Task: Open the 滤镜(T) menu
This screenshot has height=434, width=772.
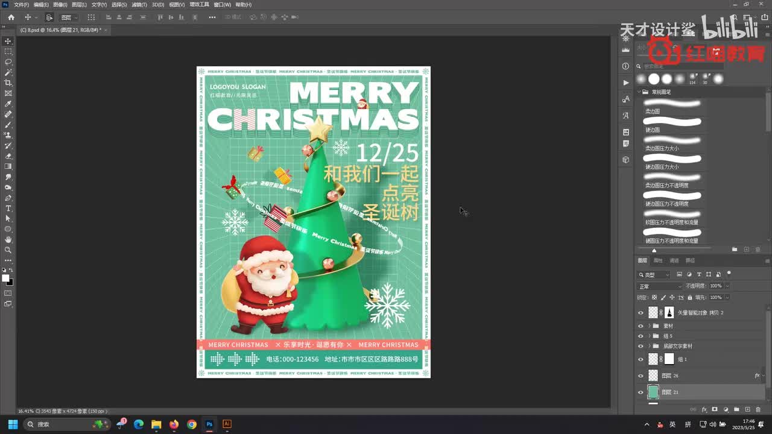Action: click(140, 4)
